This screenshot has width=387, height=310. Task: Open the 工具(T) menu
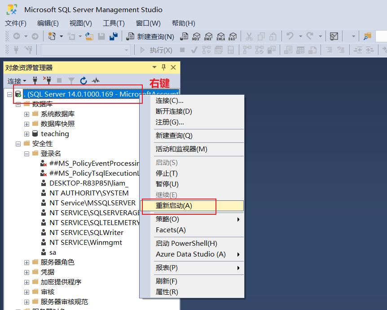[114, 23]
